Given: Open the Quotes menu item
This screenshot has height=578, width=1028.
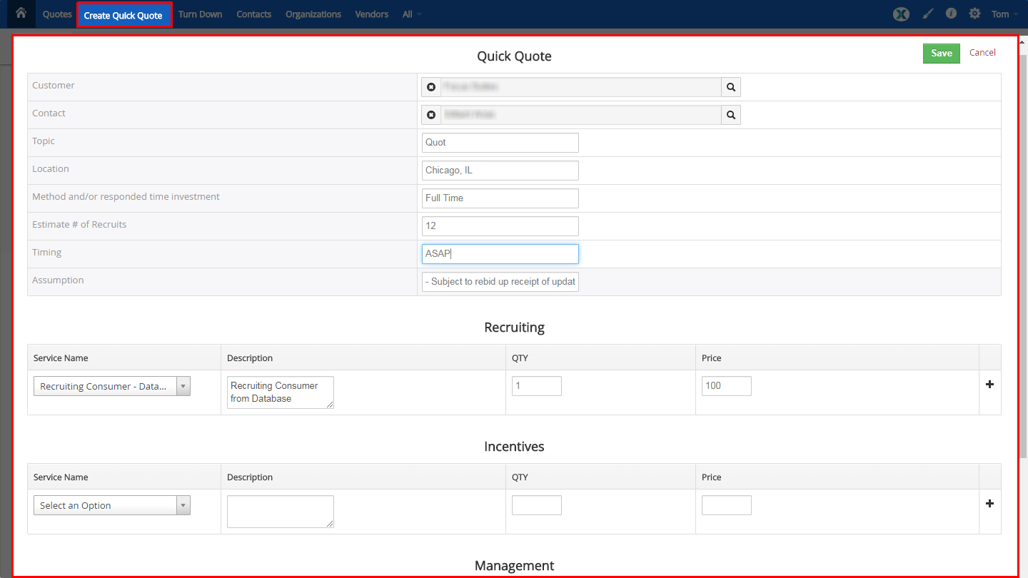Looking at the screenshot, I should (57, 14).
